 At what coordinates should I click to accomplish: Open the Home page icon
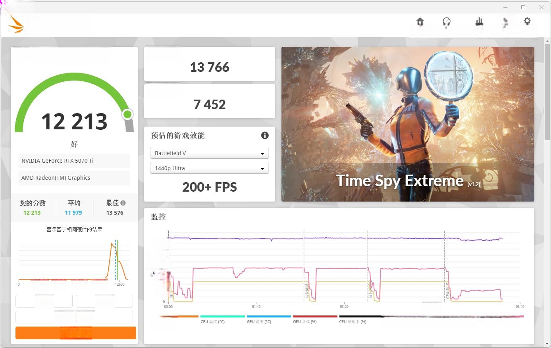[420, 22]
